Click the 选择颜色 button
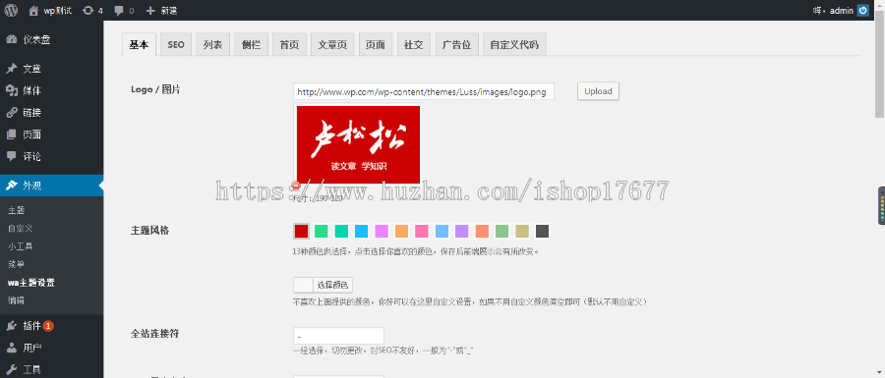 click(333, 285)
